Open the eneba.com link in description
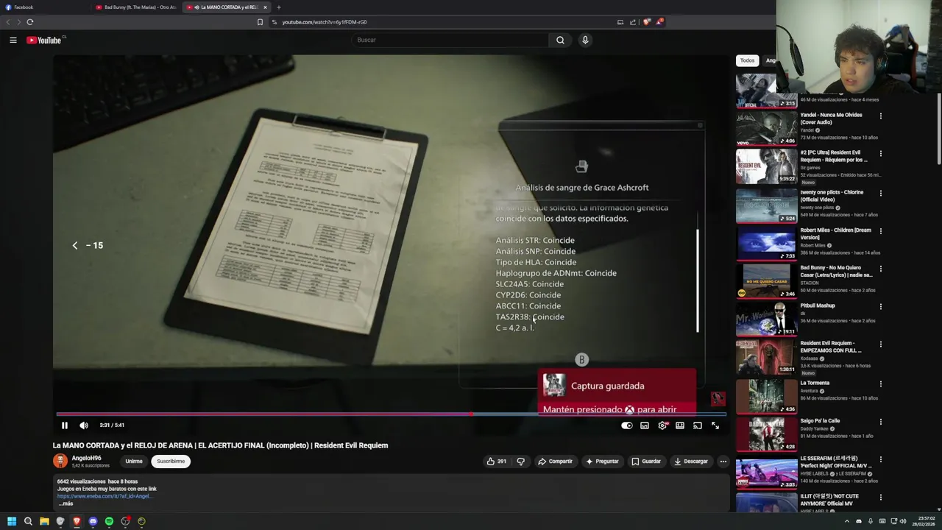 [x=105, y=496]
